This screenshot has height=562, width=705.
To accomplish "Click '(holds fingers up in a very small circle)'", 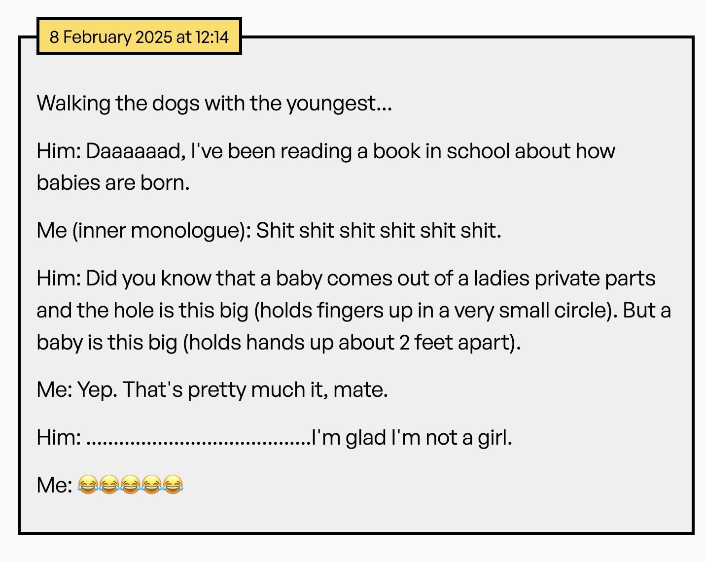I will pos(435,311).
